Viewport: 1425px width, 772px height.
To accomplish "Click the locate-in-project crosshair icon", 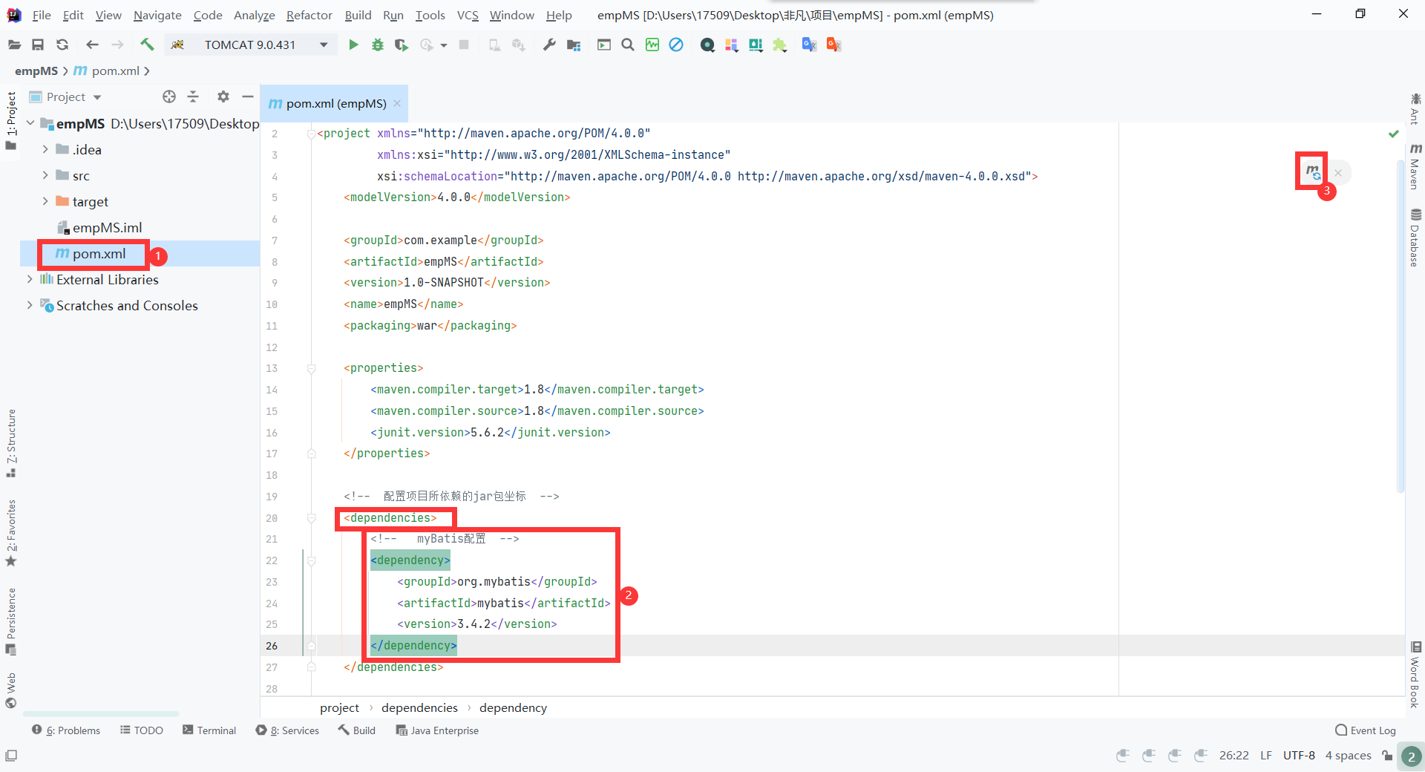I will pyautogui.click(x=169, y=96).
